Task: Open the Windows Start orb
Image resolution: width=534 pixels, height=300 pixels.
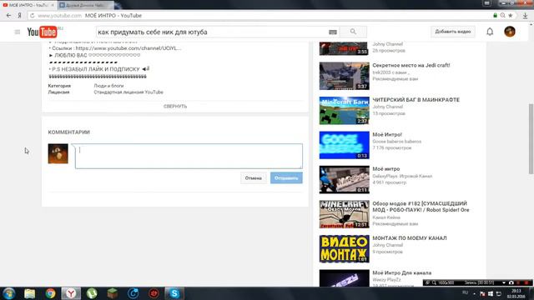Action: pos(9,293)
